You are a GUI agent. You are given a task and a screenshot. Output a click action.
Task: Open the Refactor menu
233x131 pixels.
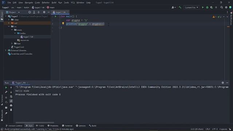pos(46,3)
